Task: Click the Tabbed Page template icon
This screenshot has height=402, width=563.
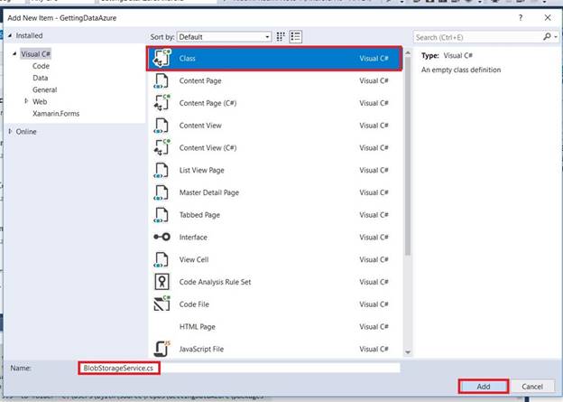Action: [x=161, y=215]
